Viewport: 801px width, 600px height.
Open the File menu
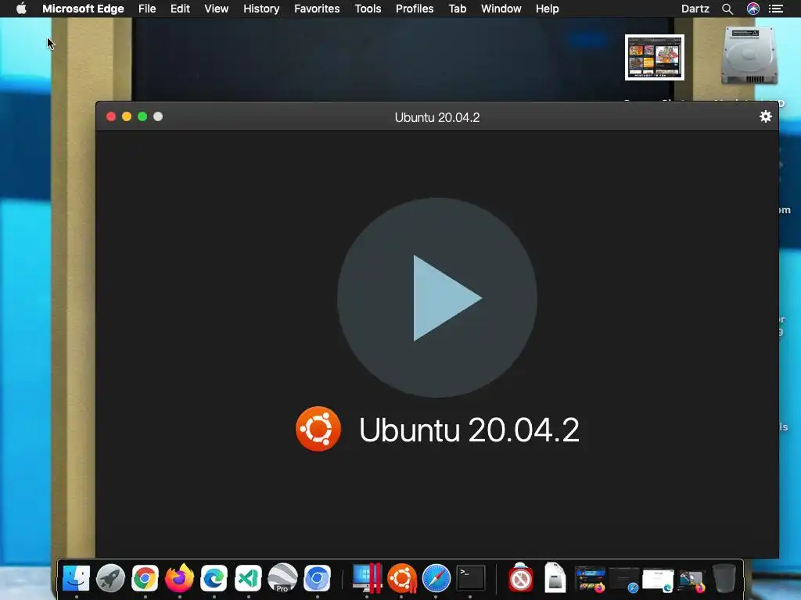point(147,9)
